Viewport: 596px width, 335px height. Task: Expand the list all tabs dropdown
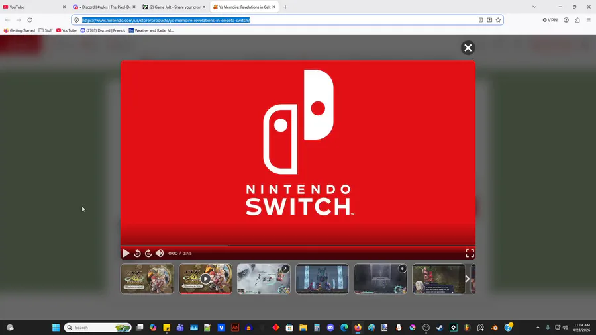534,7
